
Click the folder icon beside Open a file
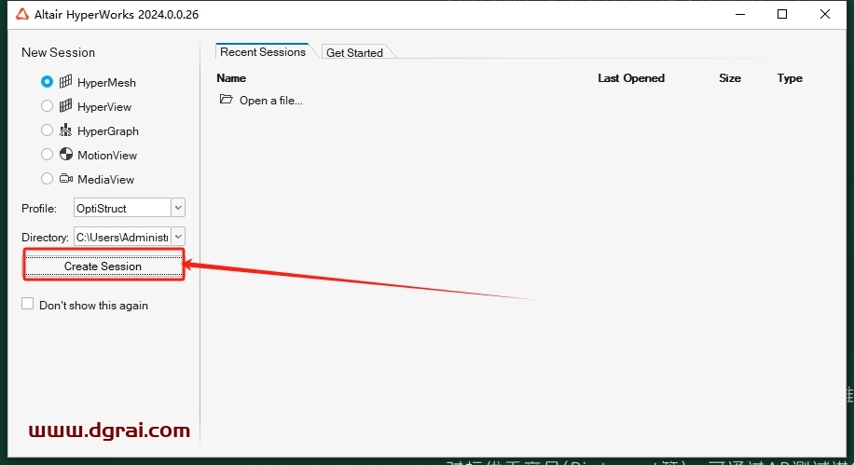(x=226, y=99)
